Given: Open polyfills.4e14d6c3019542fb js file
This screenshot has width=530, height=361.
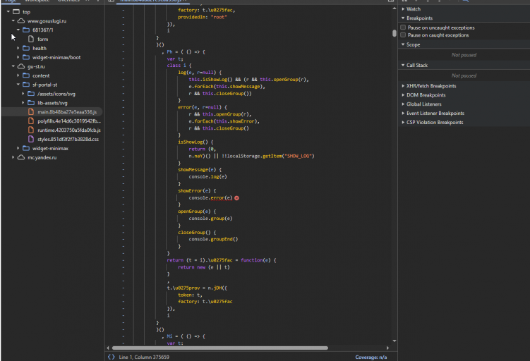Looking at the screenshot, I should click(69, 121).
